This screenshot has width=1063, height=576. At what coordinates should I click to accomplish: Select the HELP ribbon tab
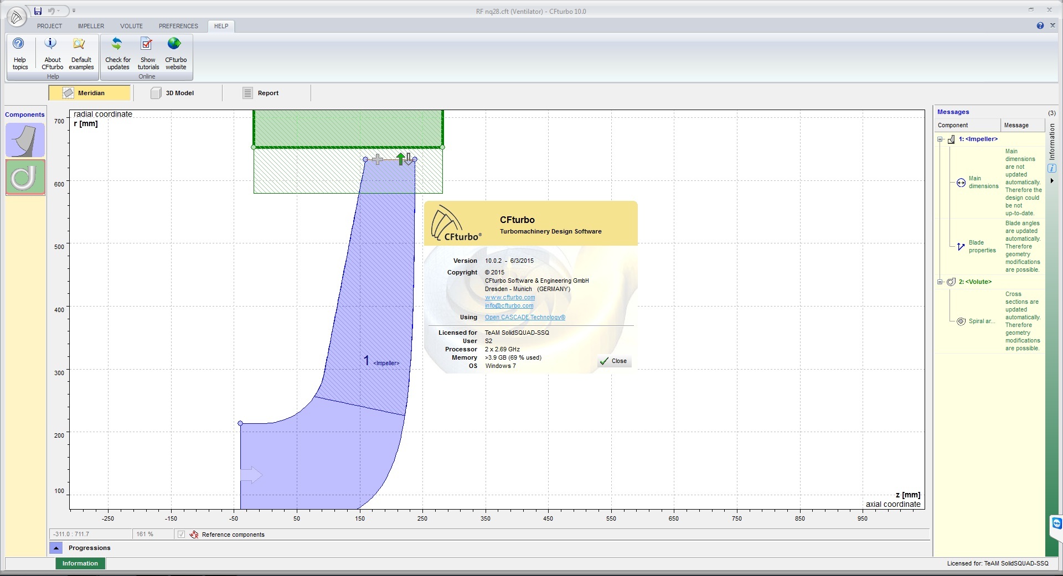tap(221, 26)
